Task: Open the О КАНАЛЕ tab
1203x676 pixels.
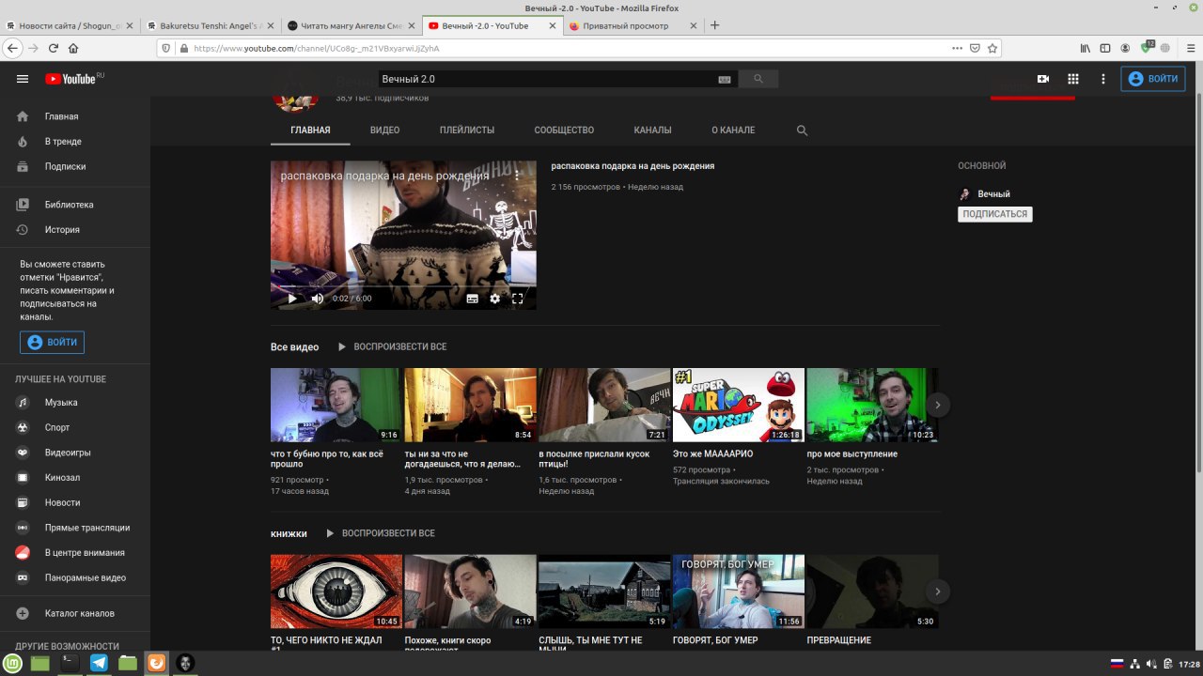Action: pyautogui.click(x=733, y=131)
